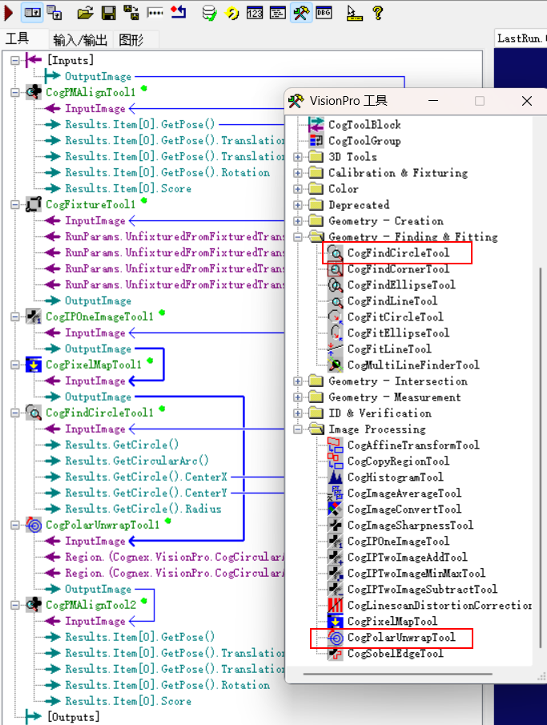Viewport: 547px width, 725px height.
Task: Expand the Deprecated folder
Action: click(298, 205)
